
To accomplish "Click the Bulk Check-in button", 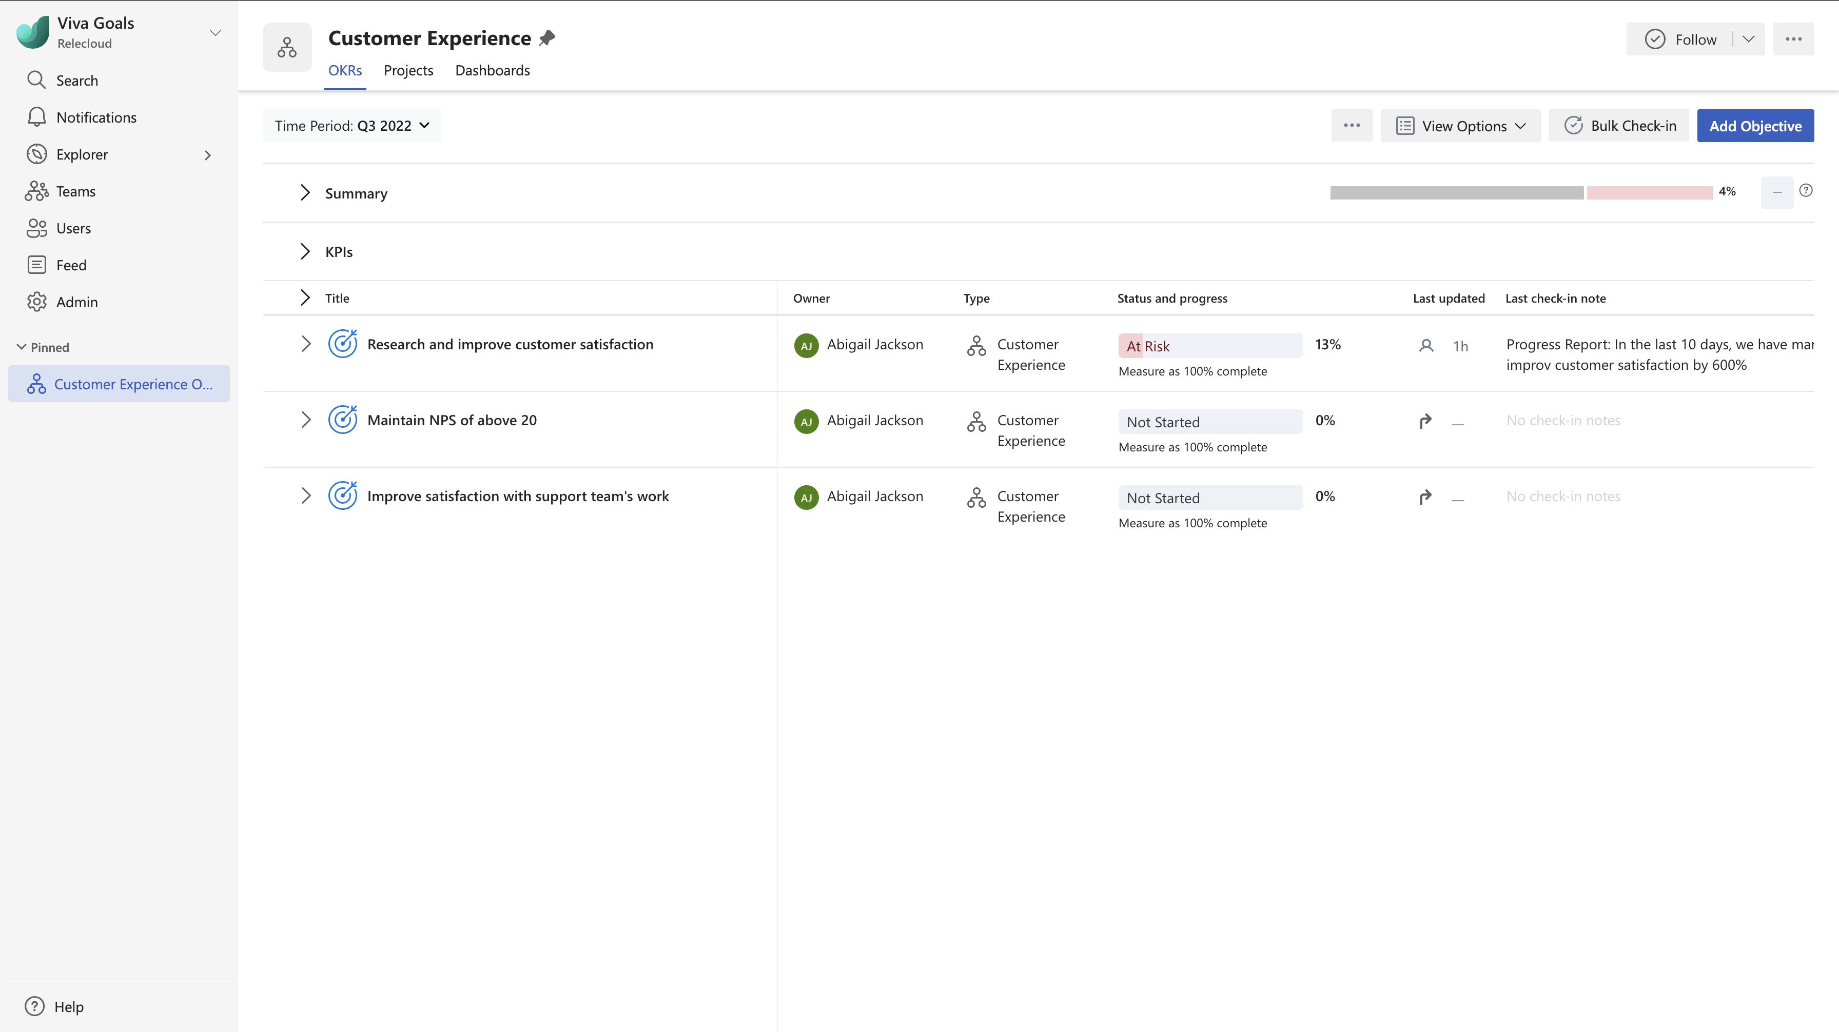I will [x=1618, y=126].
